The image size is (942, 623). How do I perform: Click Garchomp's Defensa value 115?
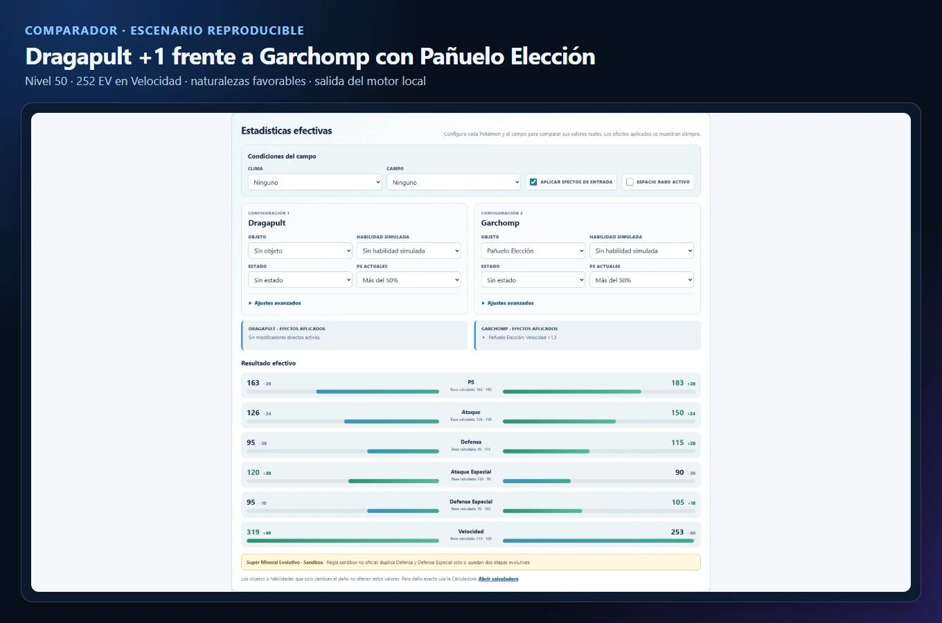coord(677,442)
